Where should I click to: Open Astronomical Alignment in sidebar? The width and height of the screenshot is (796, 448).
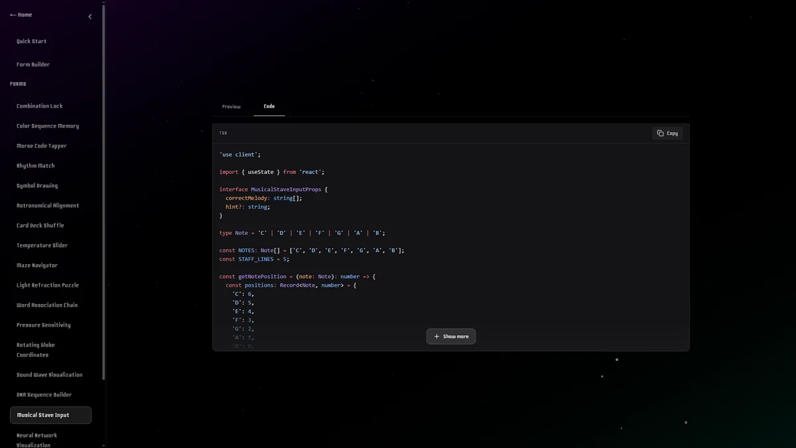[48, 206]
